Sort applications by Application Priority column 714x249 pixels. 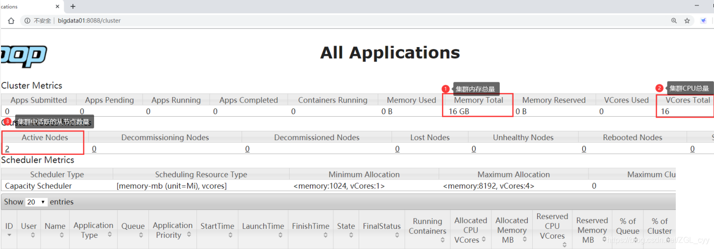click(172, 230)
